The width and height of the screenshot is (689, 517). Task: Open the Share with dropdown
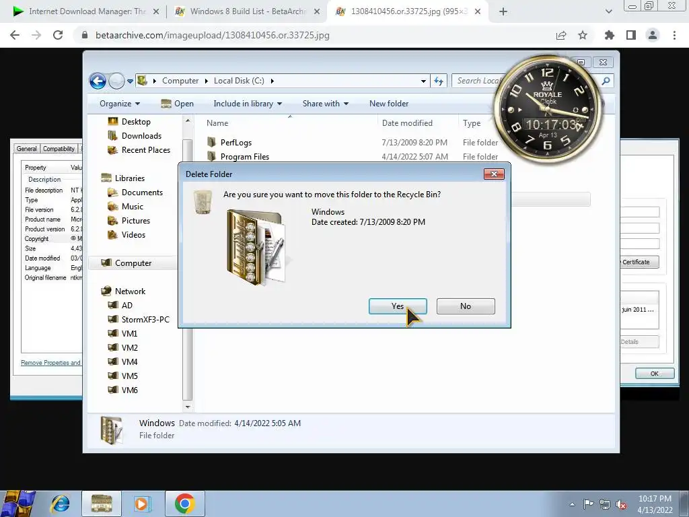[x=325, y=104]
